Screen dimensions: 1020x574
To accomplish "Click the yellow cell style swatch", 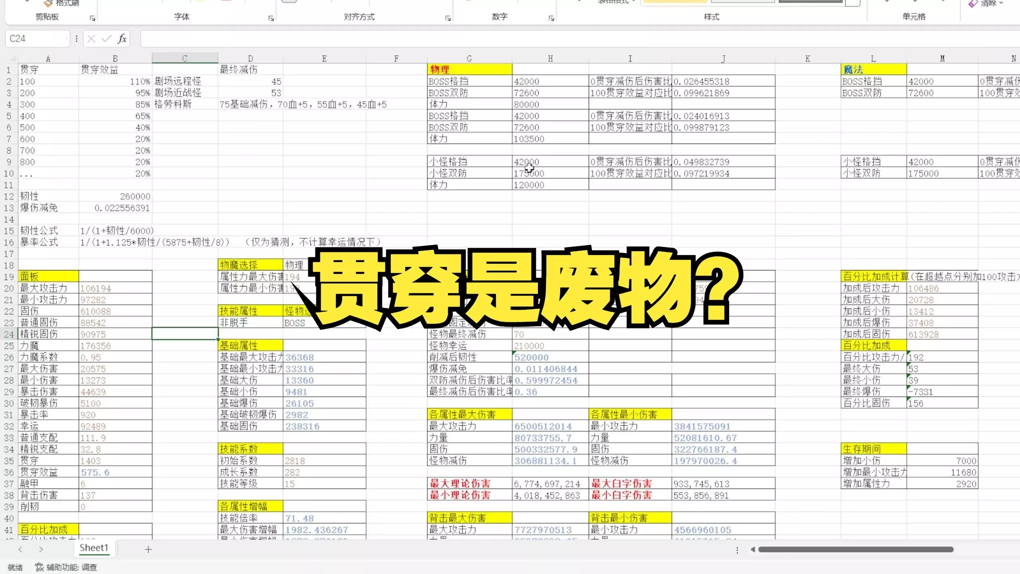I will coord(675,1).
